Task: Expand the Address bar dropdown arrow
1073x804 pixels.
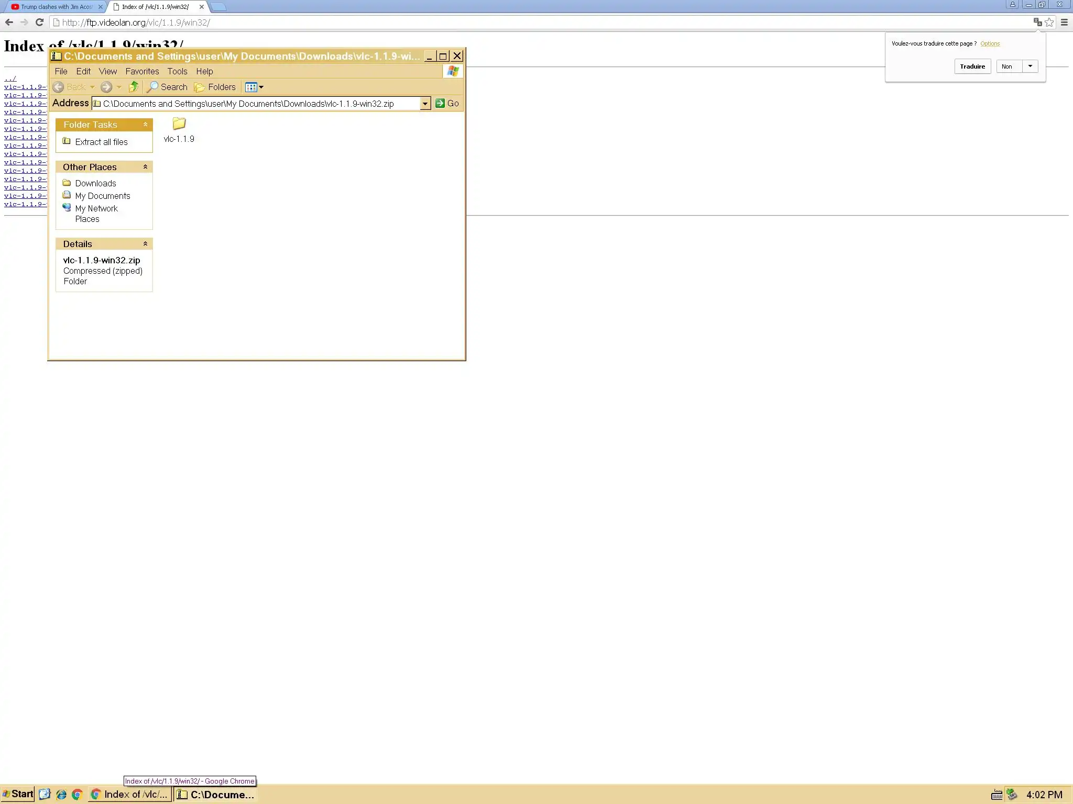Action: click(x=425, y=104)
